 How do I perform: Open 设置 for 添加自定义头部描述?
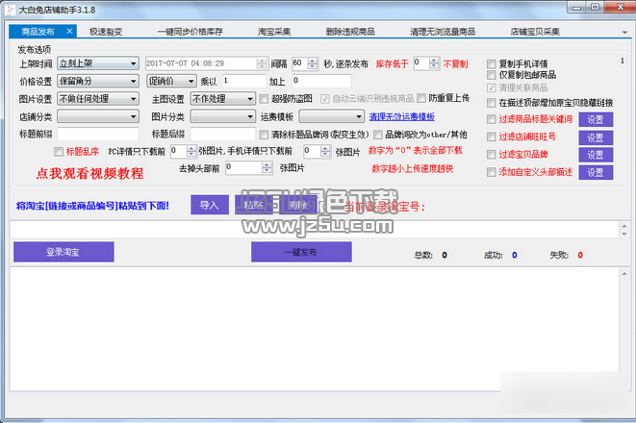[x=596, y=173]
